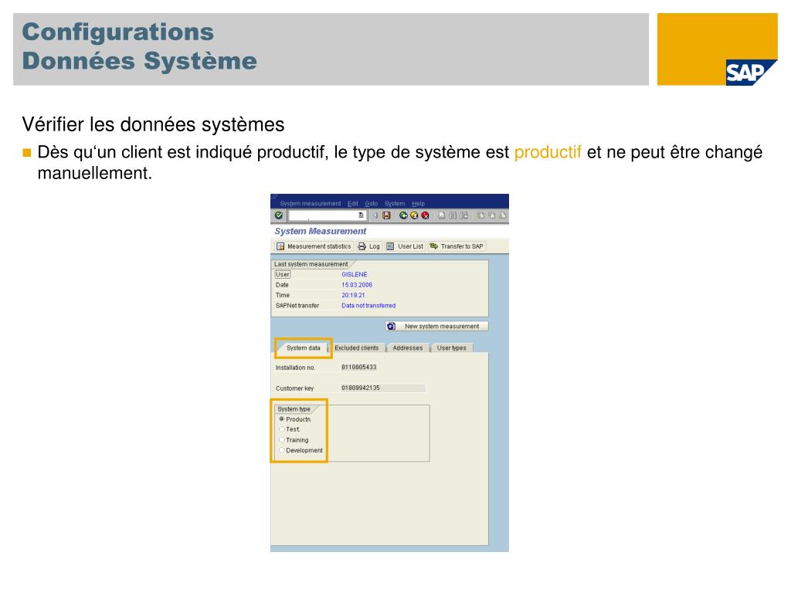Click the Find binoculars icon
Screen dimensions: 791x593
coord(453,215)
